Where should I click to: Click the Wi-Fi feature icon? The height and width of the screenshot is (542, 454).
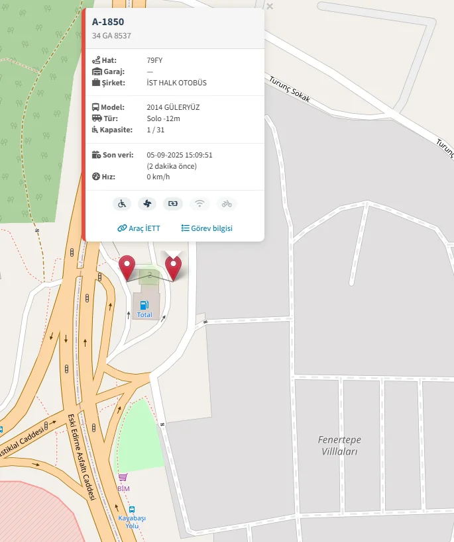tap(199, 204)
